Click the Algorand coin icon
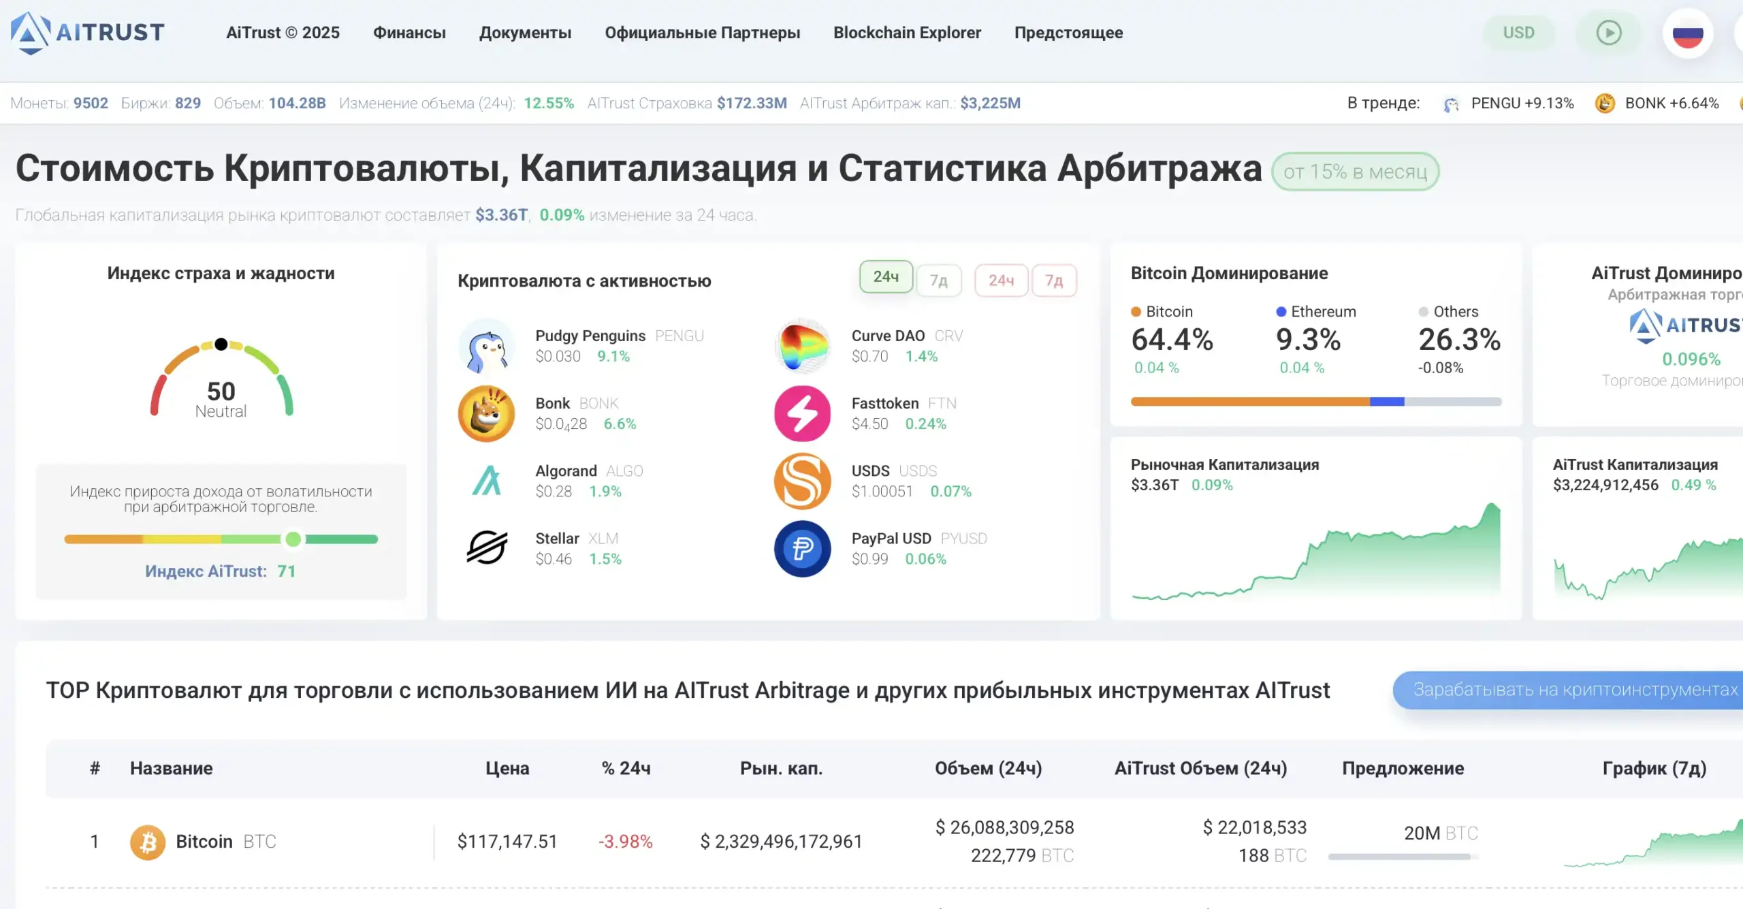 point(486,481)
